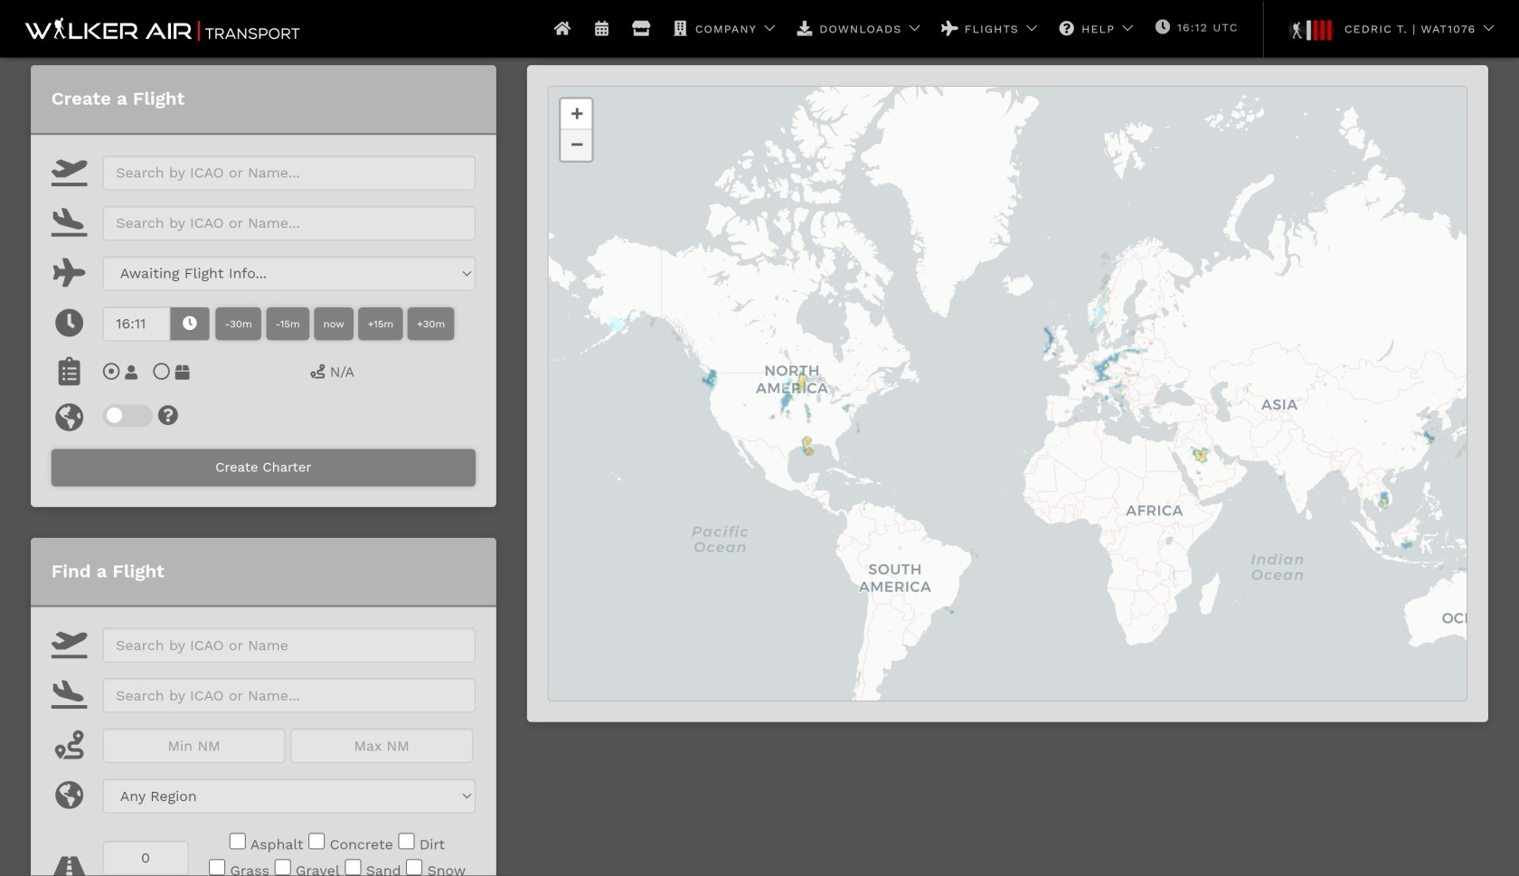Expand the Cedric T. WAT1076 user menu
This screenshot has height=876, width=1519.
click(1419, 29)
